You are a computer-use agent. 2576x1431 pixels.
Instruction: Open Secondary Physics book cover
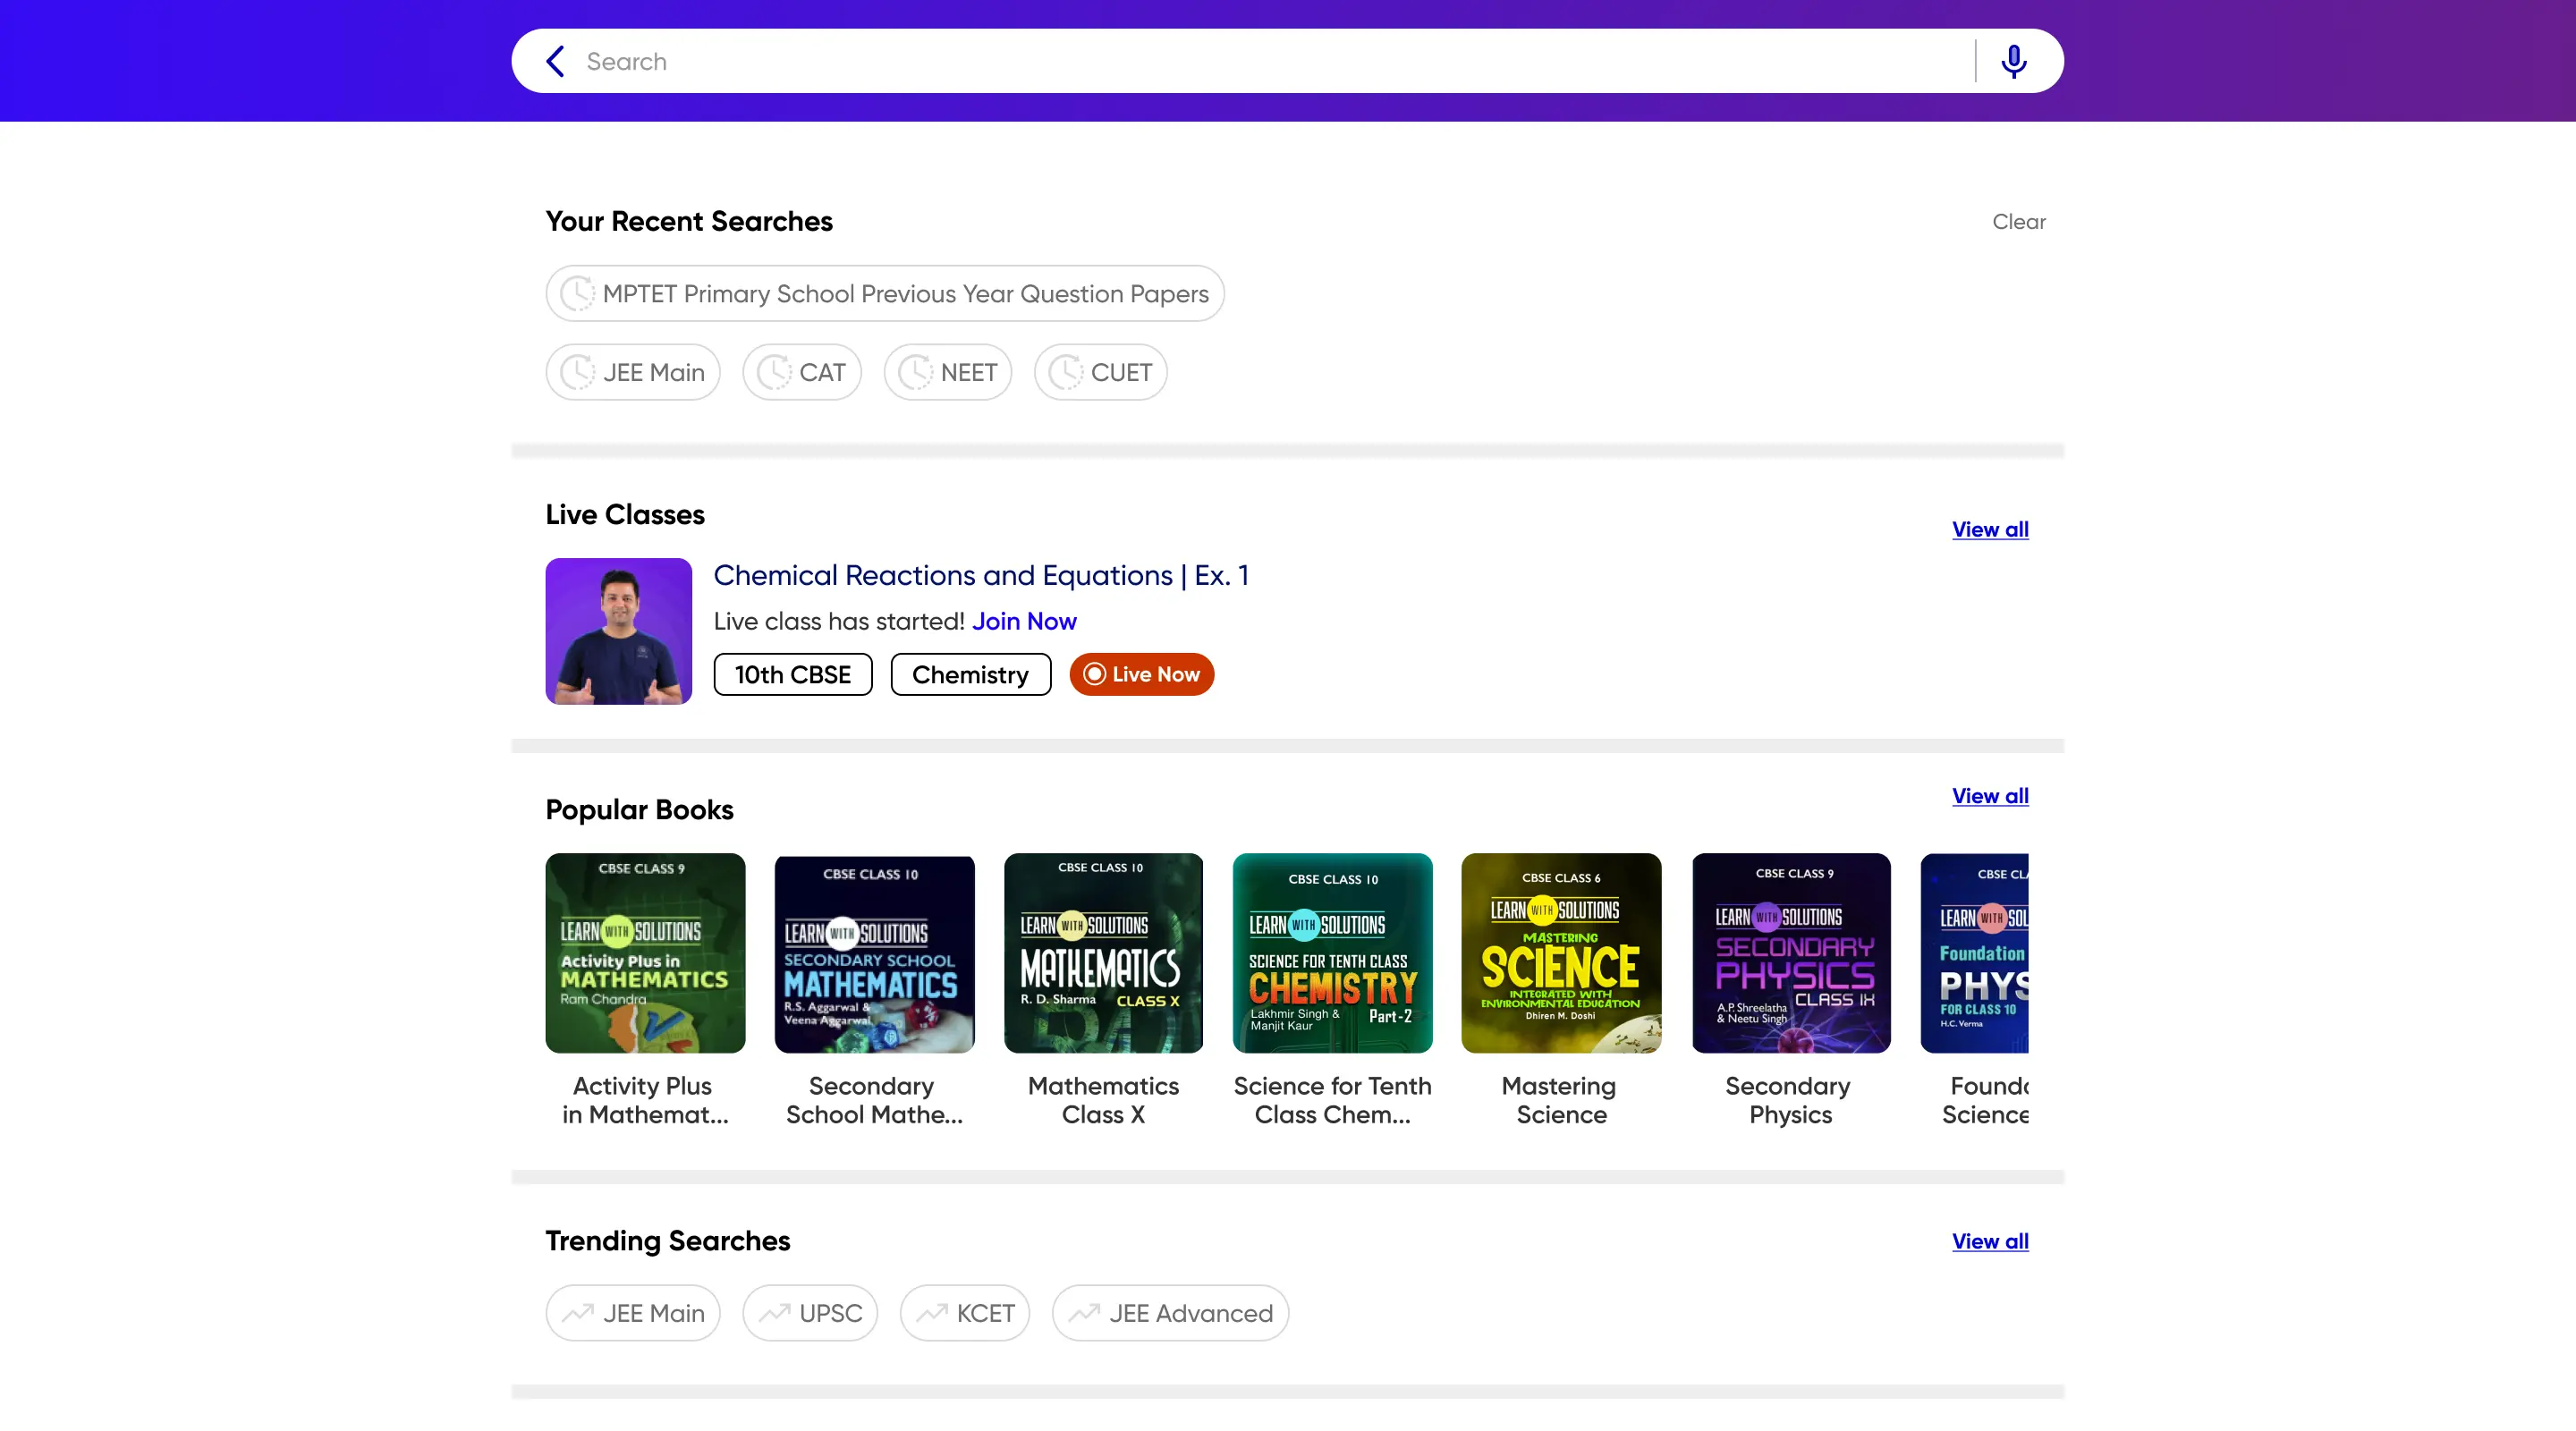click(x=1791, y=952)
